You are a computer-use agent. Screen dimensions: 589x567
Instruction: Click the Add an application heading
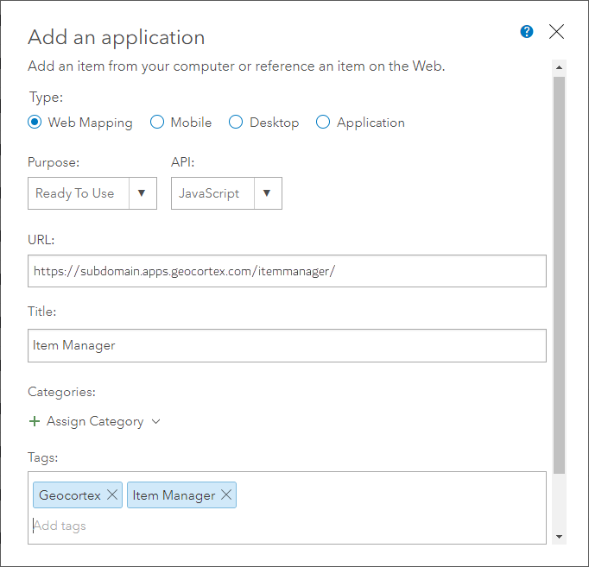point(117,37)
